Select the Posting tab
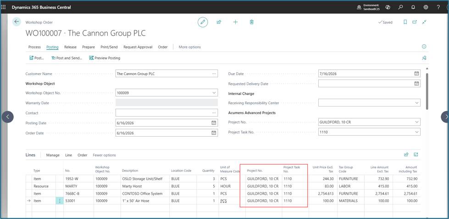Screen dimensions: 449x219 point(52,47)
